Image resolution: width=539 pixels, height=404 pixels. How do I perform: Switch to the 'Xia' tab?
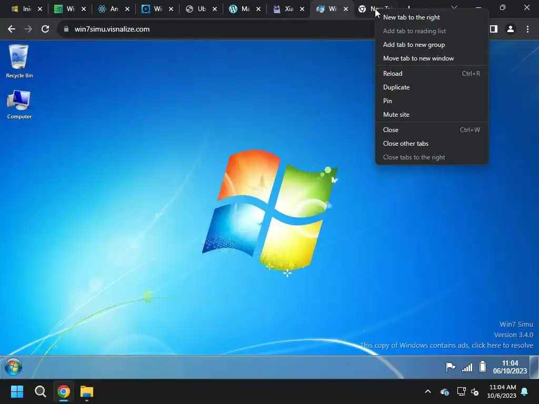tap(283, 9)
